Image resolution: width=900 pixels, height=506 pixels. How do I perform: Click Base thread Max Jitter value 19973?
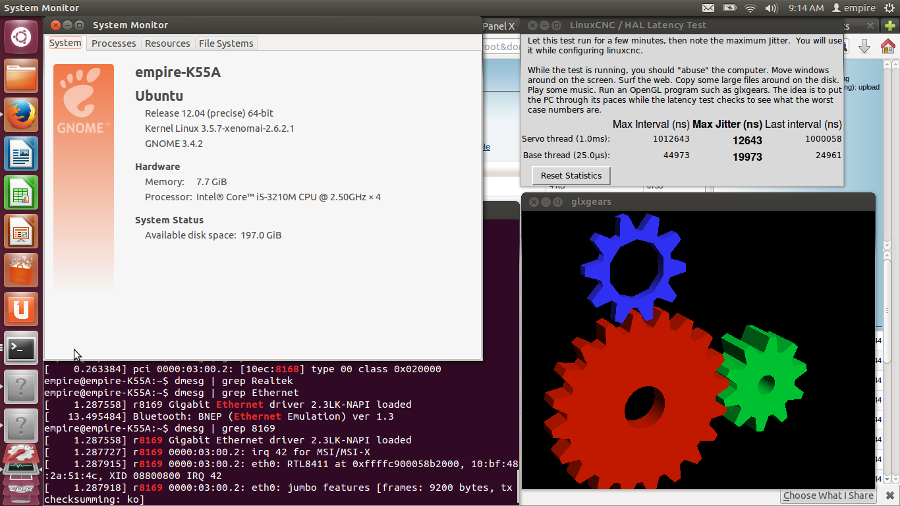(x=747, y=157)
